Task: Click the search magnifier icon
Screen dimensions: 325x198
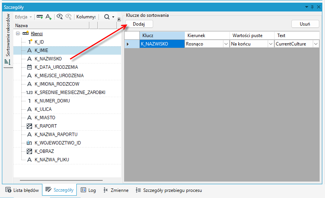Action: point(107,17)
